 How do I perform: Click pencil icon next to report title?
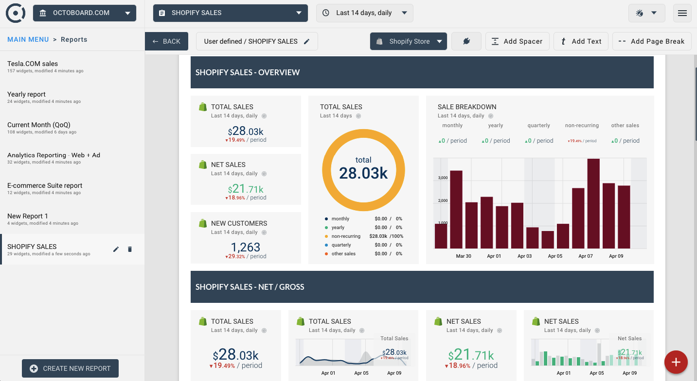pyautogui.click(x=306, y=41)
